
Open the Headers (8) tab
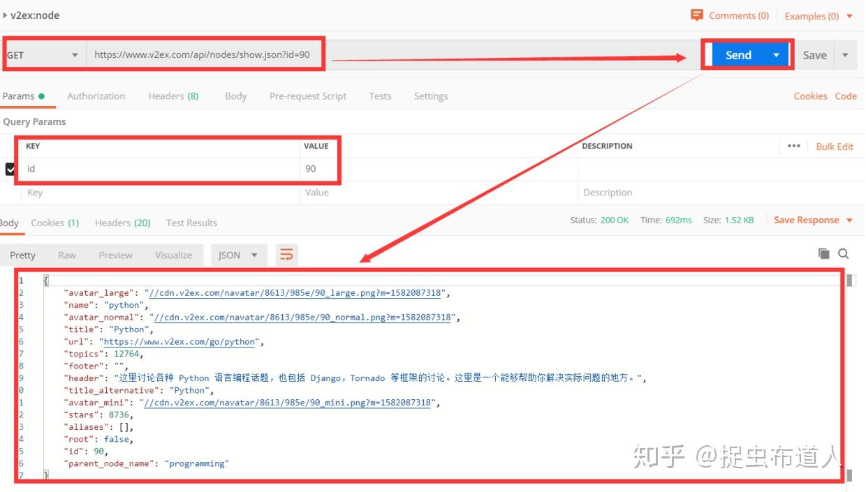pyautogui.click(x=173, y=96)
